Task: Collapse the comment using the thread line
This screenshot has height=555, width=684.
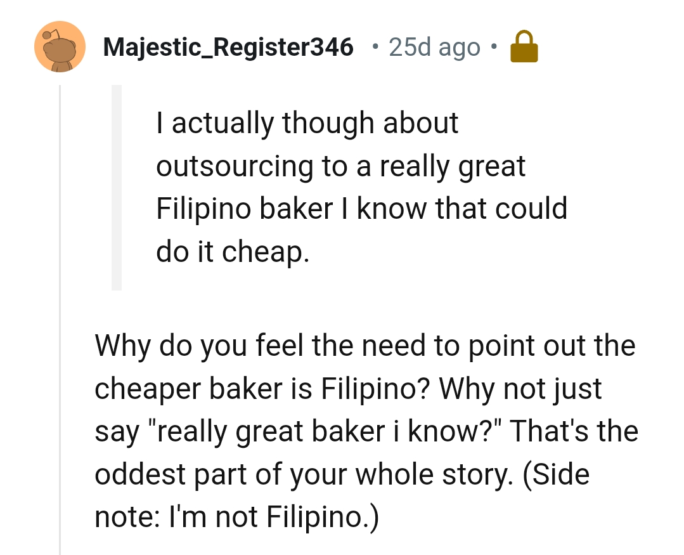Action: [x=60, y=317]
